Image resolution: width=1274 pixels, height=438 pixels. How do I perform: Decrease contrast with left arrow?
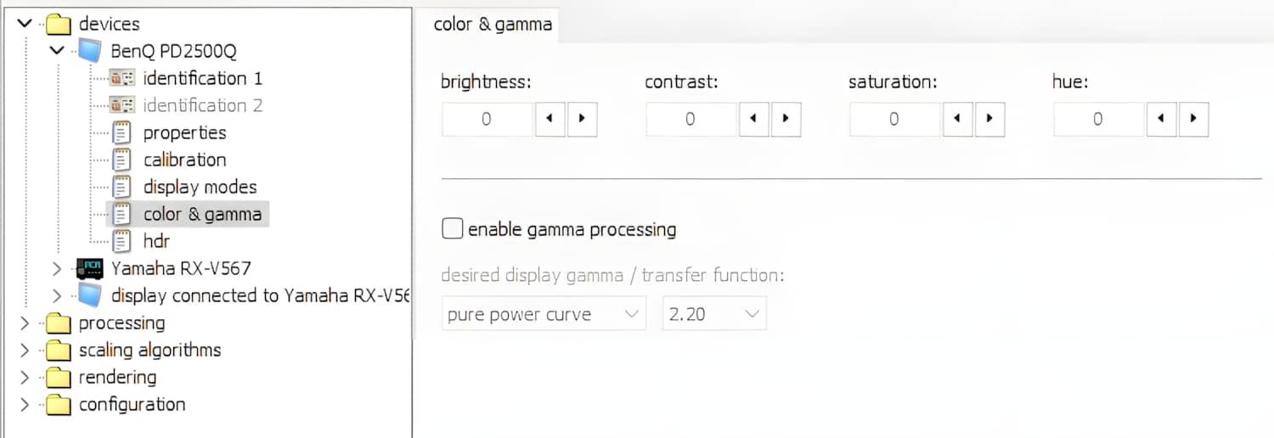(753, 120)
